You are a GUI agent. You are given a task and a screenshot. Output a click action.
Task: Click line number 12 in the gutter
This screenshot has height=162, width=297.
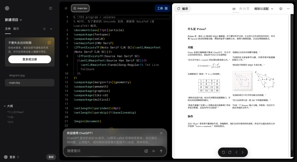(66, 82)
